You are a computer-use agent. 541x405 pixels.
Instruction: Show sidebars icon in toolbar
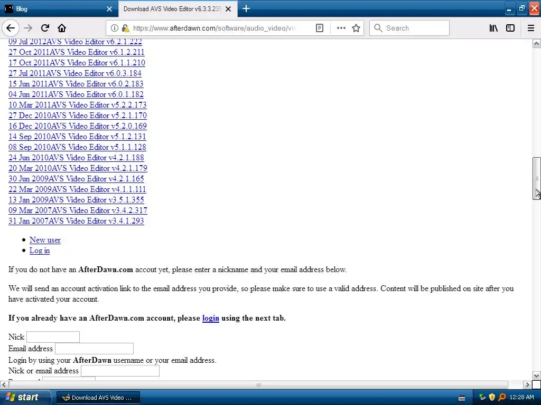[510, 28]
